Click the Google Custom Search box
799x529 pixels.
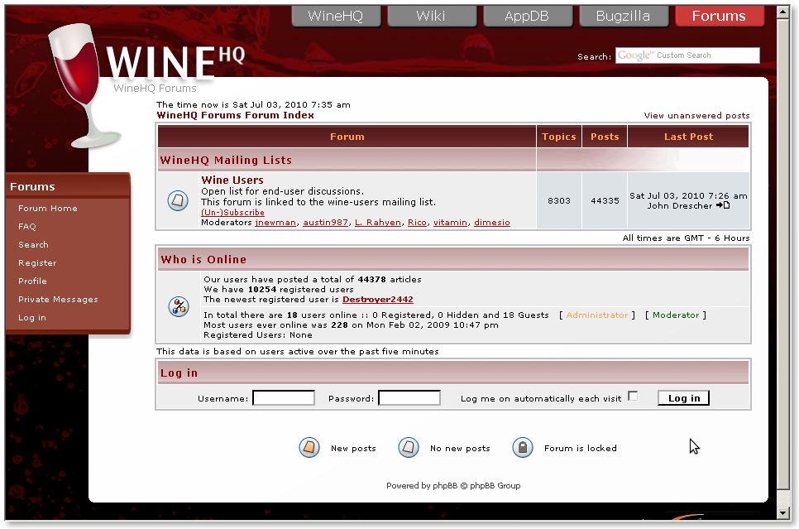tap(687, 55)
